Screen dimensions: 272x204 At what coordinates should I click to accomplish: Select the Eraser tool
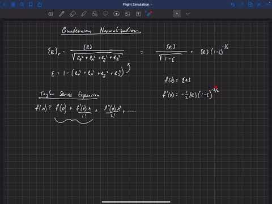pos(73,14)
